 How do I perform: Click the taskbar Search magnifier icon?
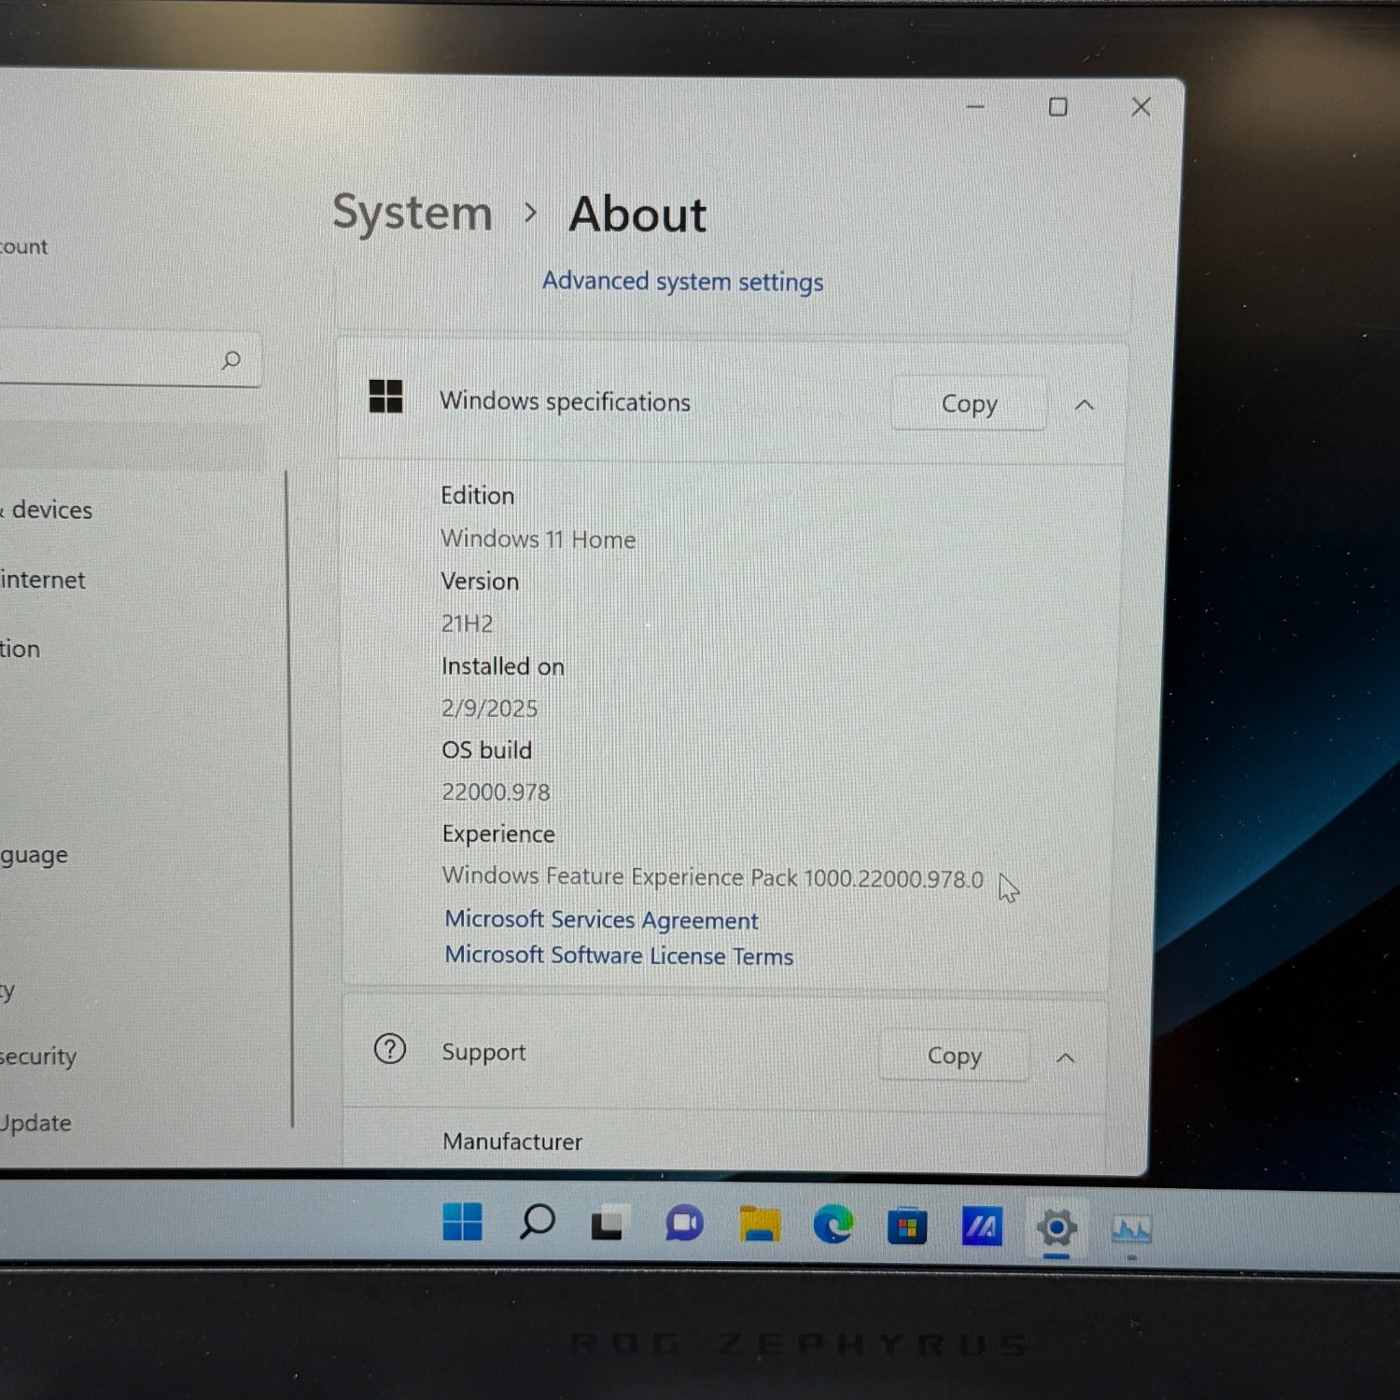click(537, 1222)
